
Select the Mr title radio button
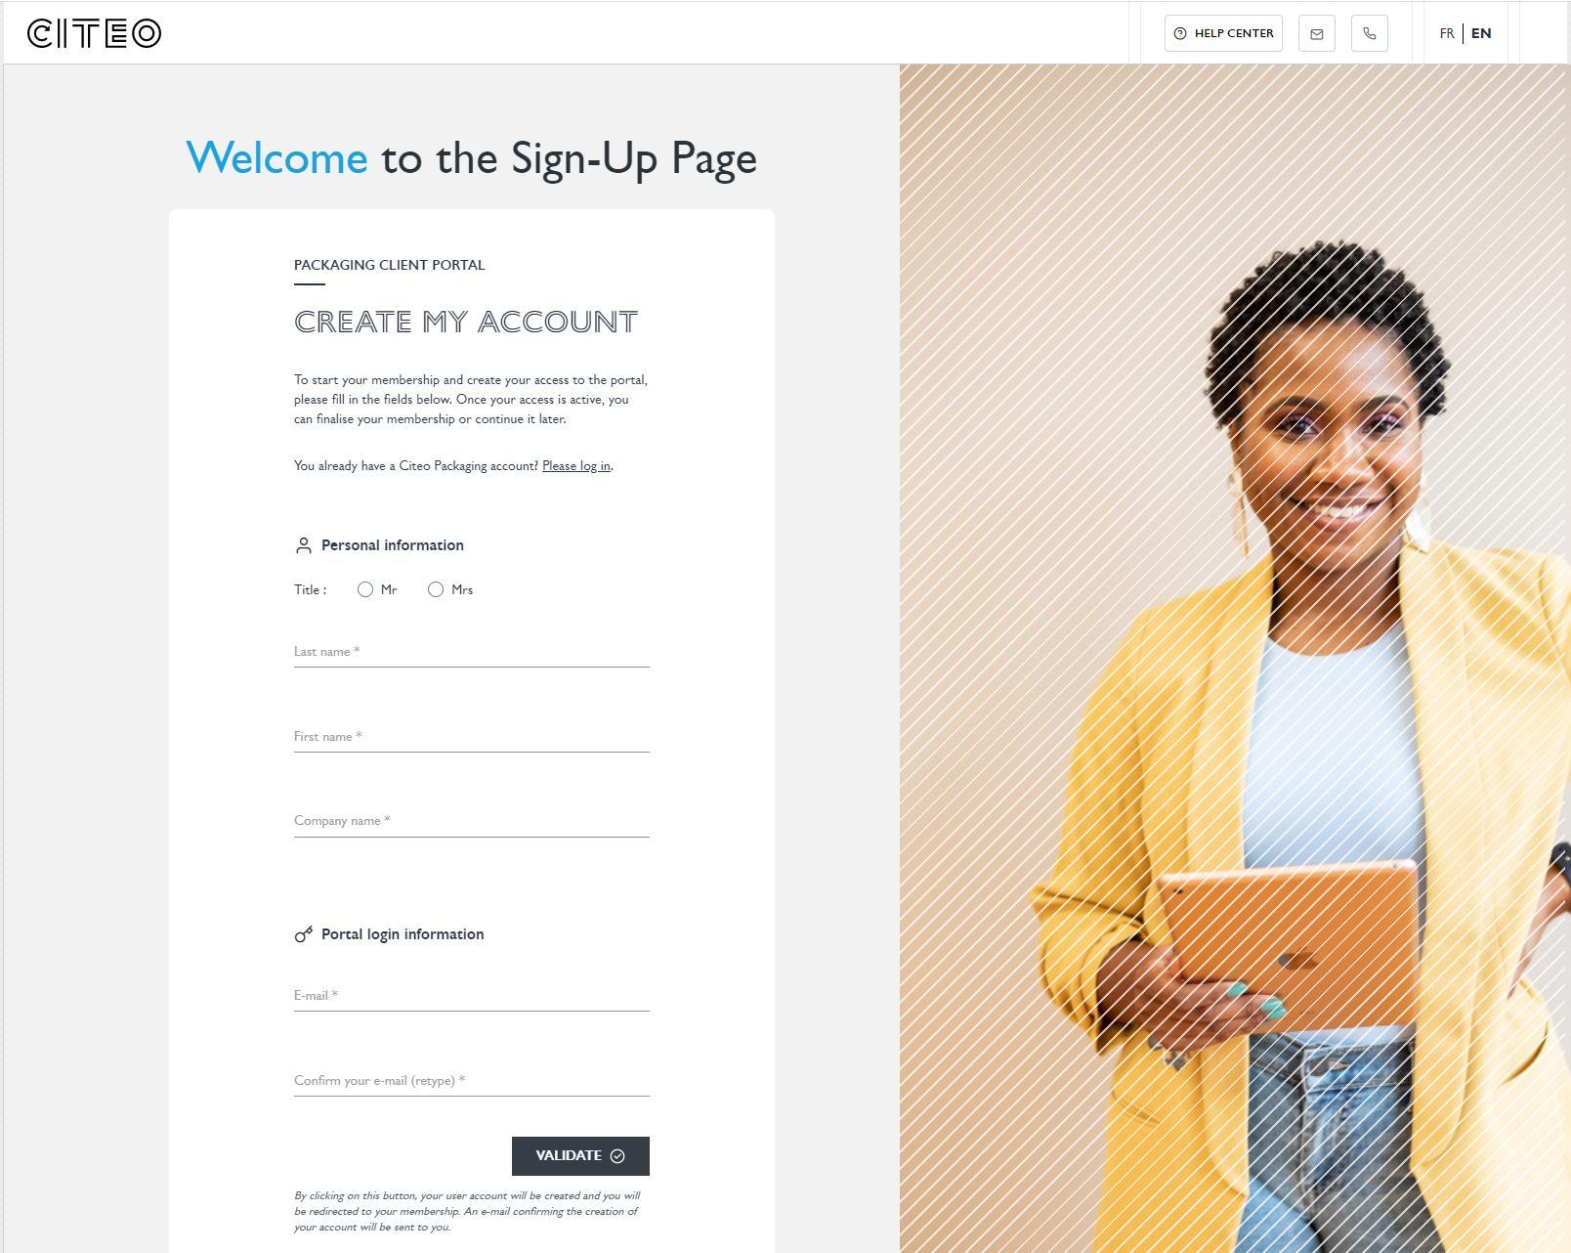click(365, 589)
